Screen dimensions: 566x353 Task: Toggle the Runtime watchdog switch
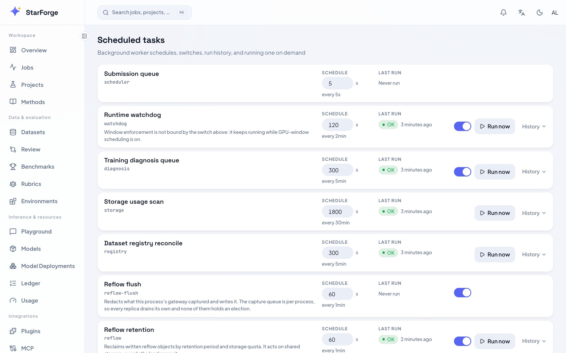click(x=462, y=126)
